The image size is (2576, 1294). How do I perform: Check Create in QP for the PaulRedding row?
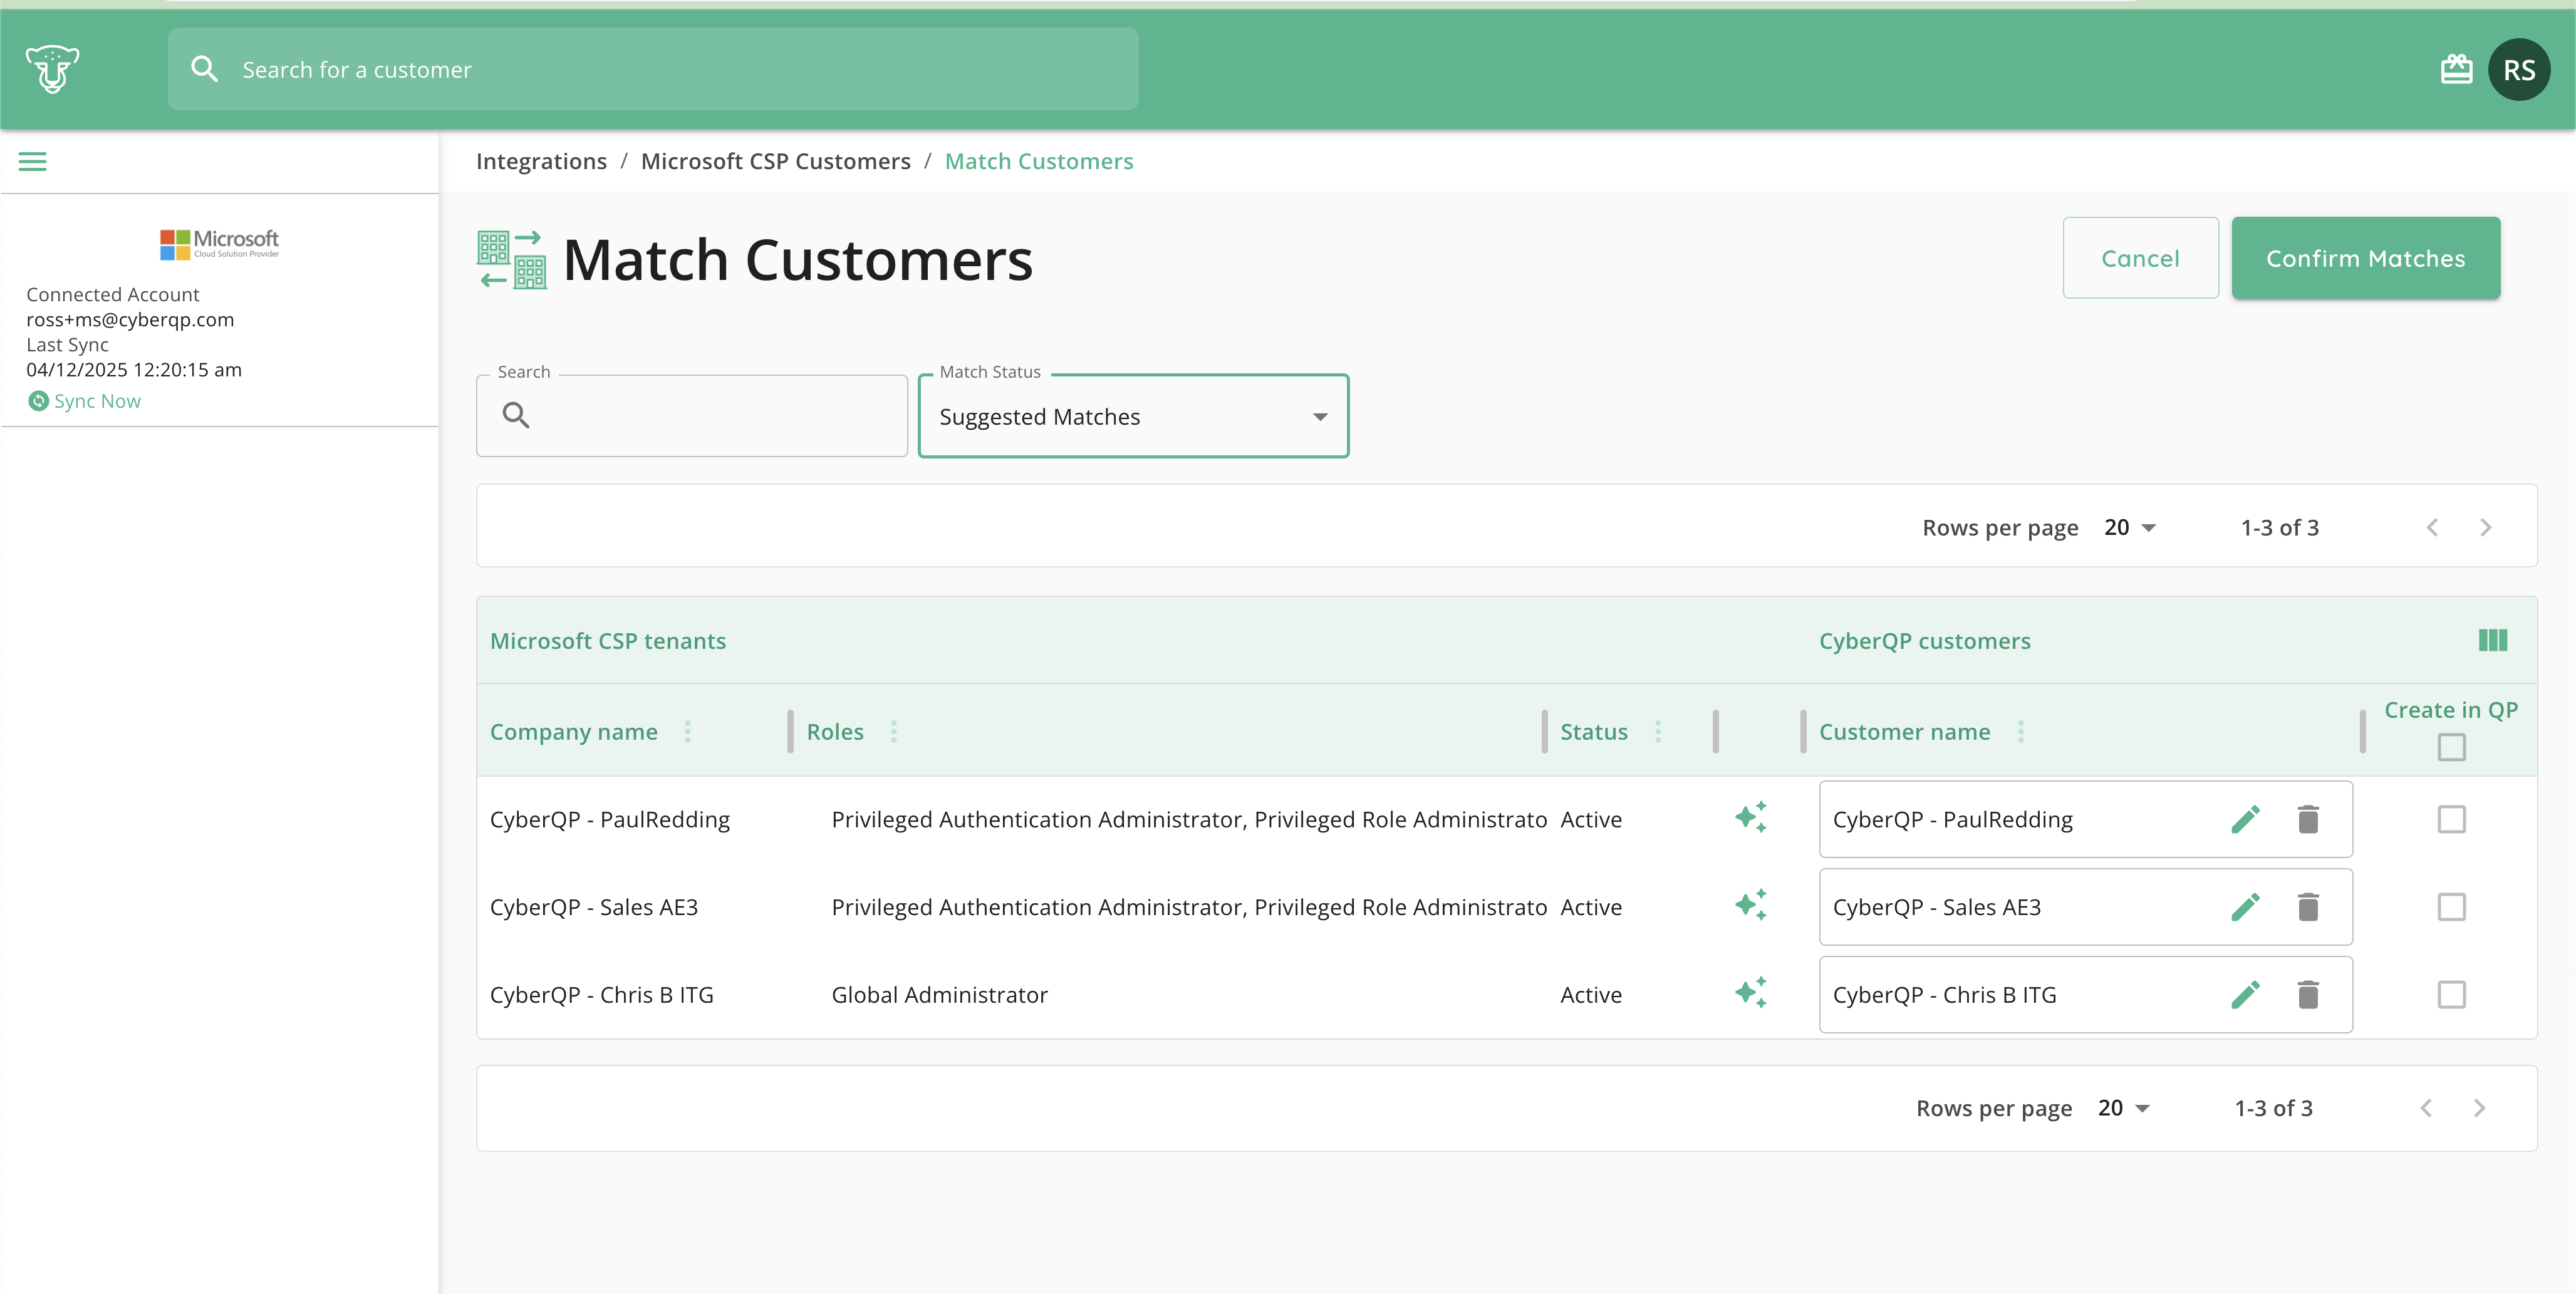(2451, 819)
